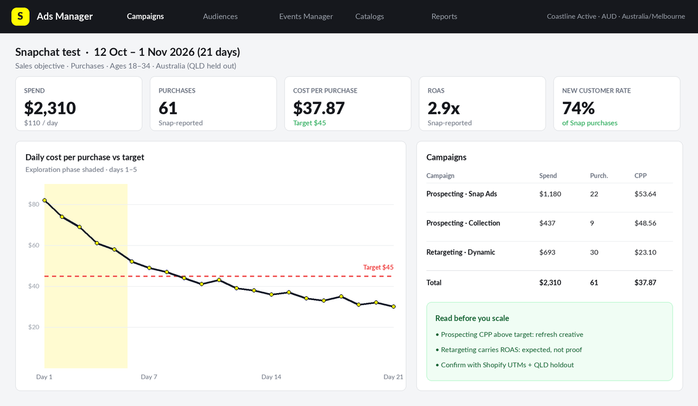This screenshot has width=698, height=406.
Task: Click the Purchases 61 metric card
Action: pos(213,104)
